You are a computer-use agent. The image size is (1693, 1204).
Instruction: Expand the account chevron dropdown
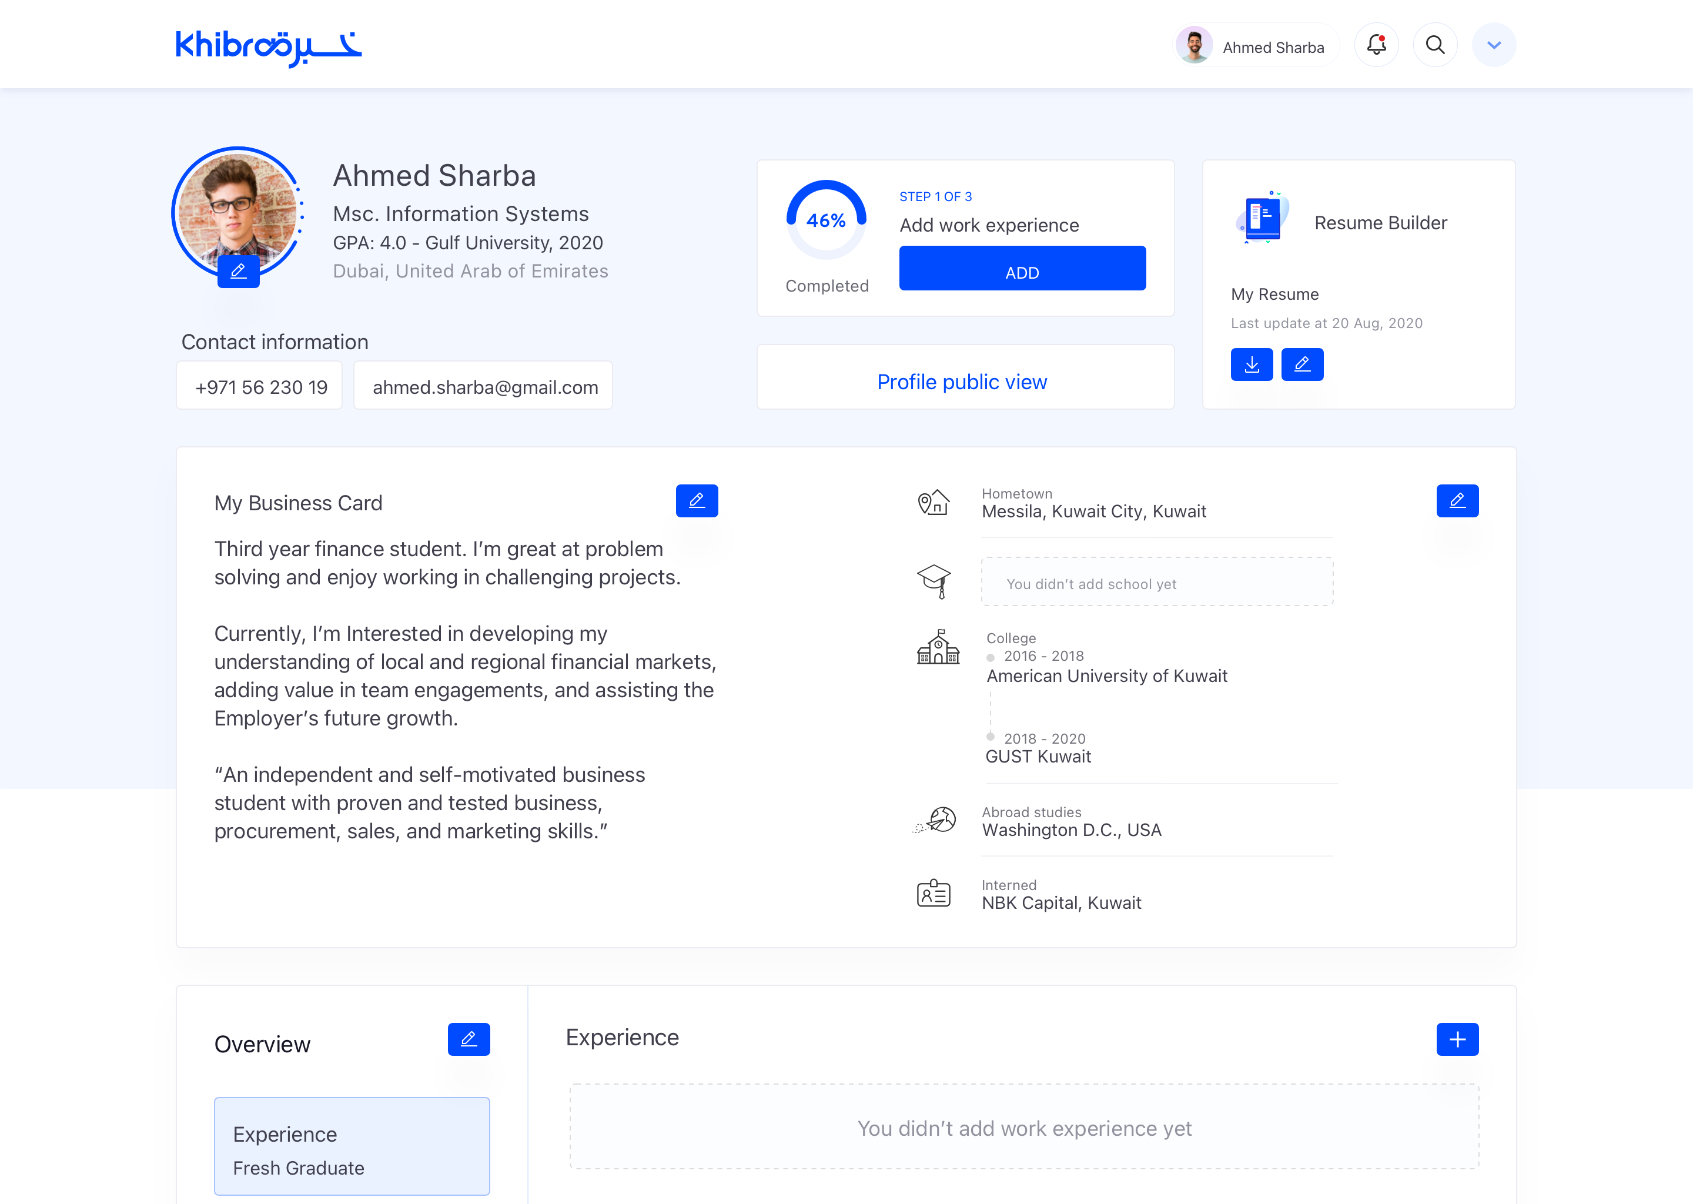coord(1494,45)
